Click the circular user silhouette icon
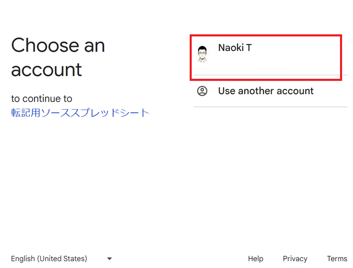The image size is (353, 268). click(x=202, y=91)
